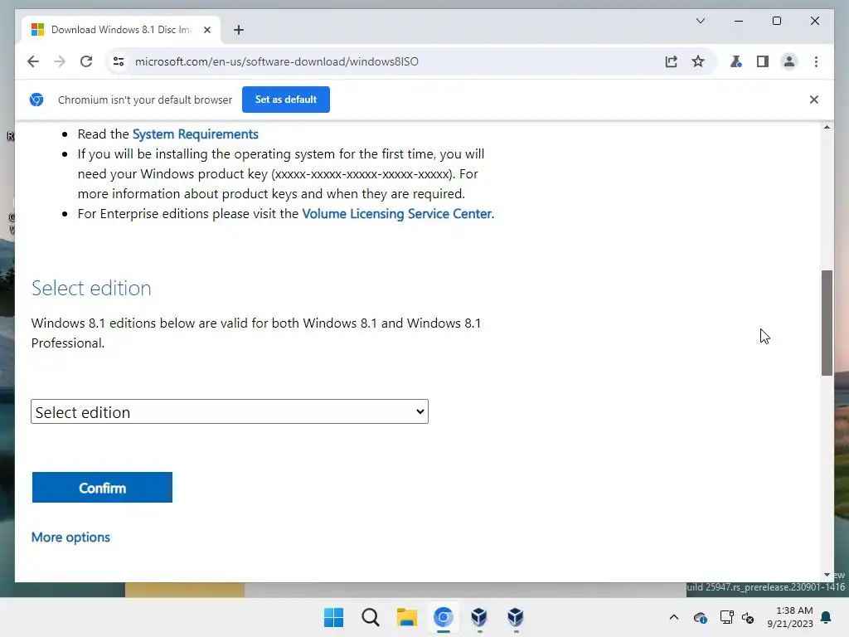Click the network display tray icon
Viewport: 849px width, 637px height.
(726, 617)
